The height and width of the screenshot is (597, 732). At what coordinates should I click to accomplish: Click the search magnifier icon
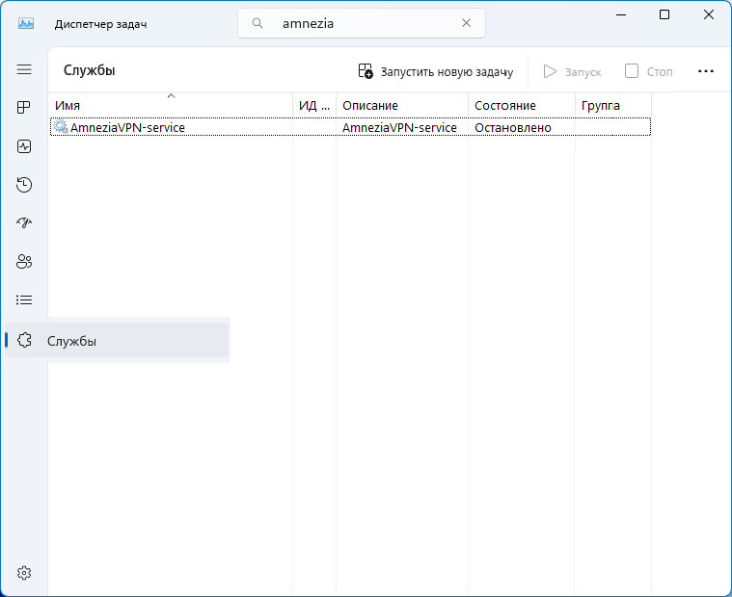(258, 23)
